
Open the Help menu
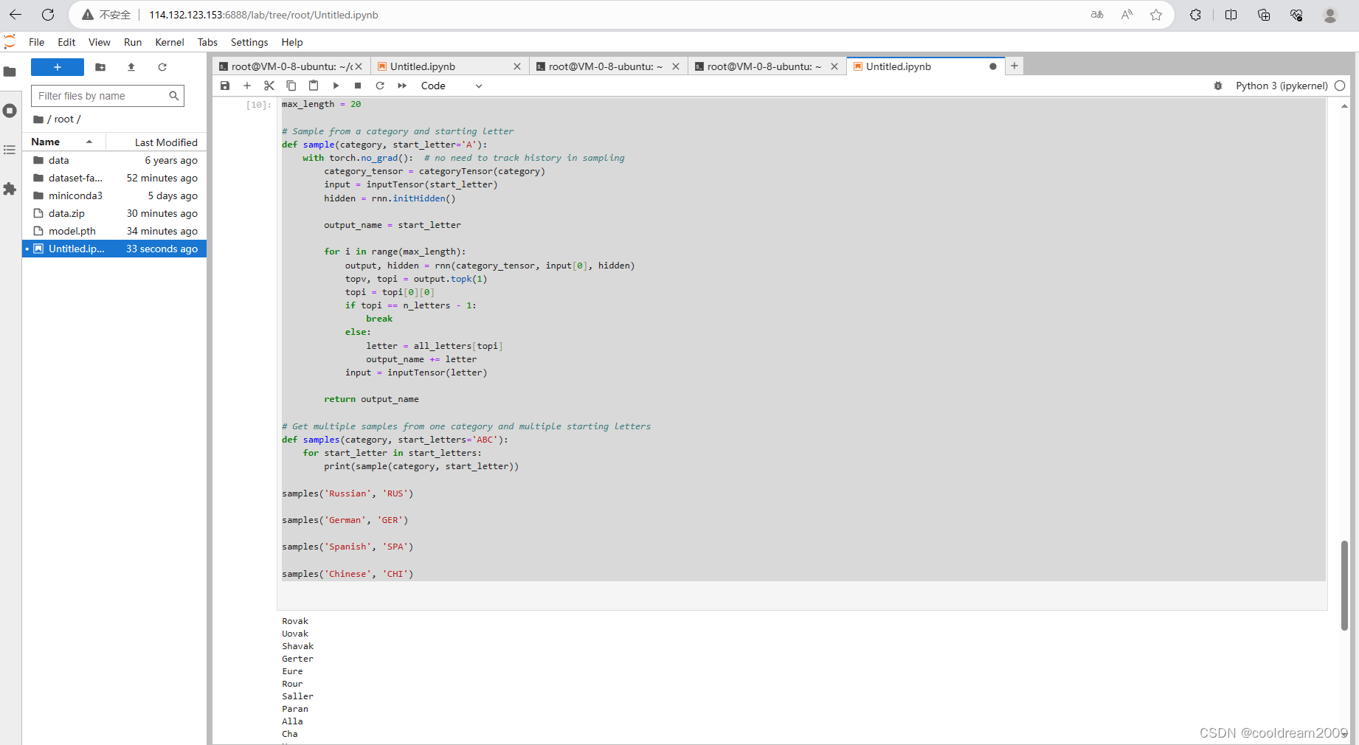tap(292, 42)
